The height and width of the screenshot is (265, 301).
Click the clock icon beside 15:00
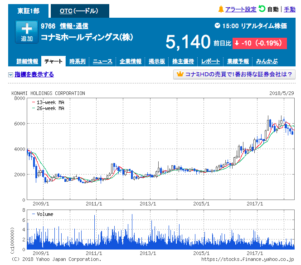[x=217, y=25]
